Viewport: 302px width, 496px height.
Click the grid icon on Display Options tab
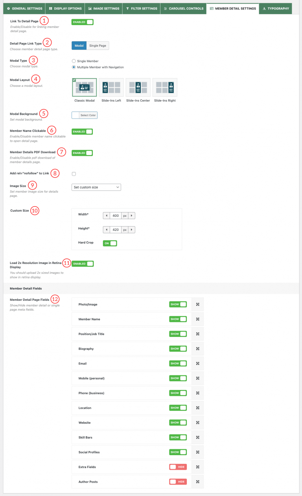pyautogui.click(x=50, y=8)
